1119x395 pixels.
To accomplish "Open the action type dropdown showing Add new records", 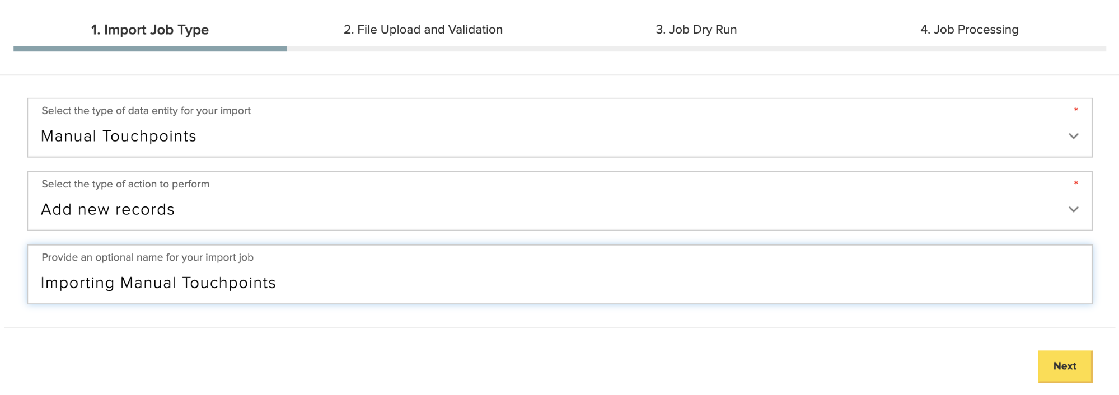I will [560, 201].
